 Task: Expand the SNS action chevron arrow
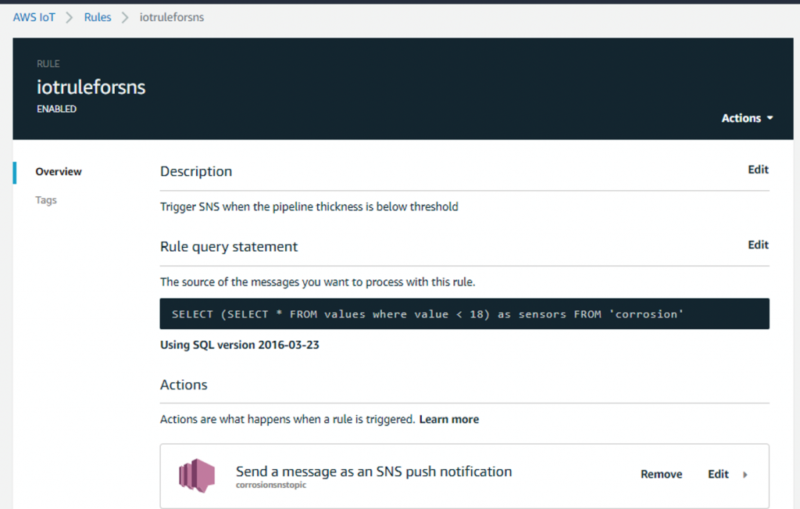tap(745, 475)
